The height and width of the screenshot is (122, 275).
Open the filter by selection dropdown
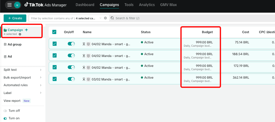pos(100,18)
